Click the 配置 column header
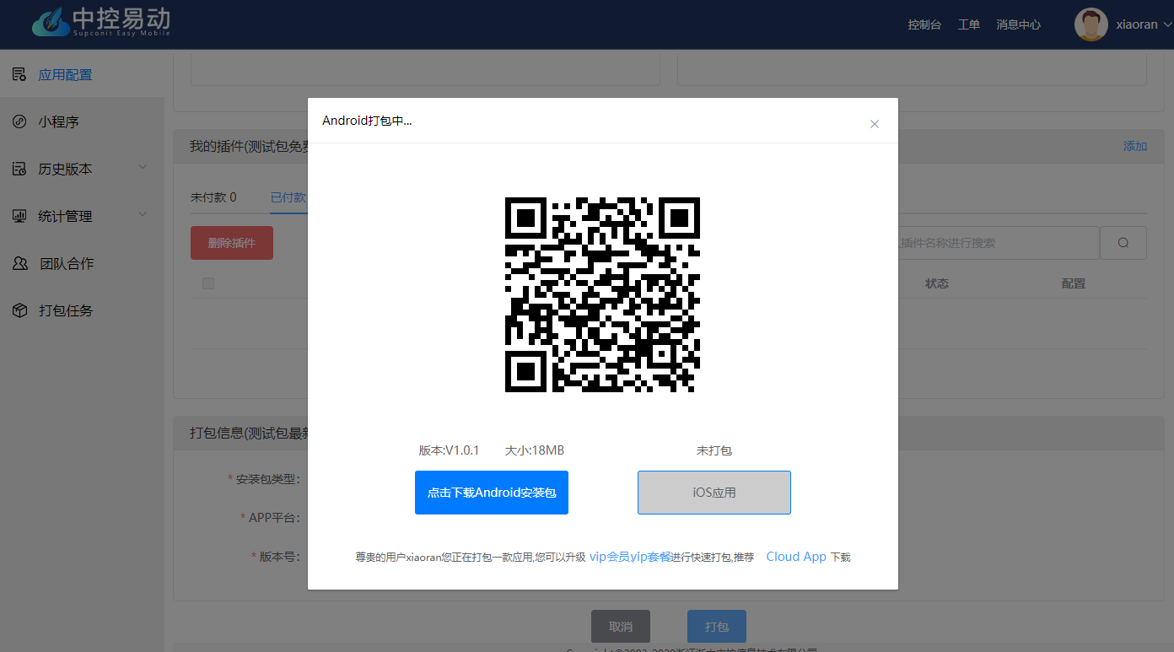Image resolution: width=1174 pixels, height=652 pixels. coord(1074,283)
